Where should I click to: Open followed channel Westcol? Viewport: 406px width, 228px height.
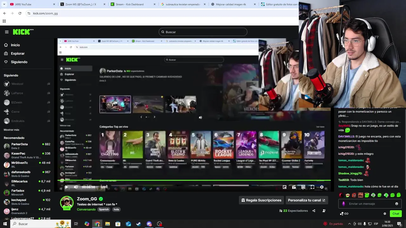(x=27, y=84)
